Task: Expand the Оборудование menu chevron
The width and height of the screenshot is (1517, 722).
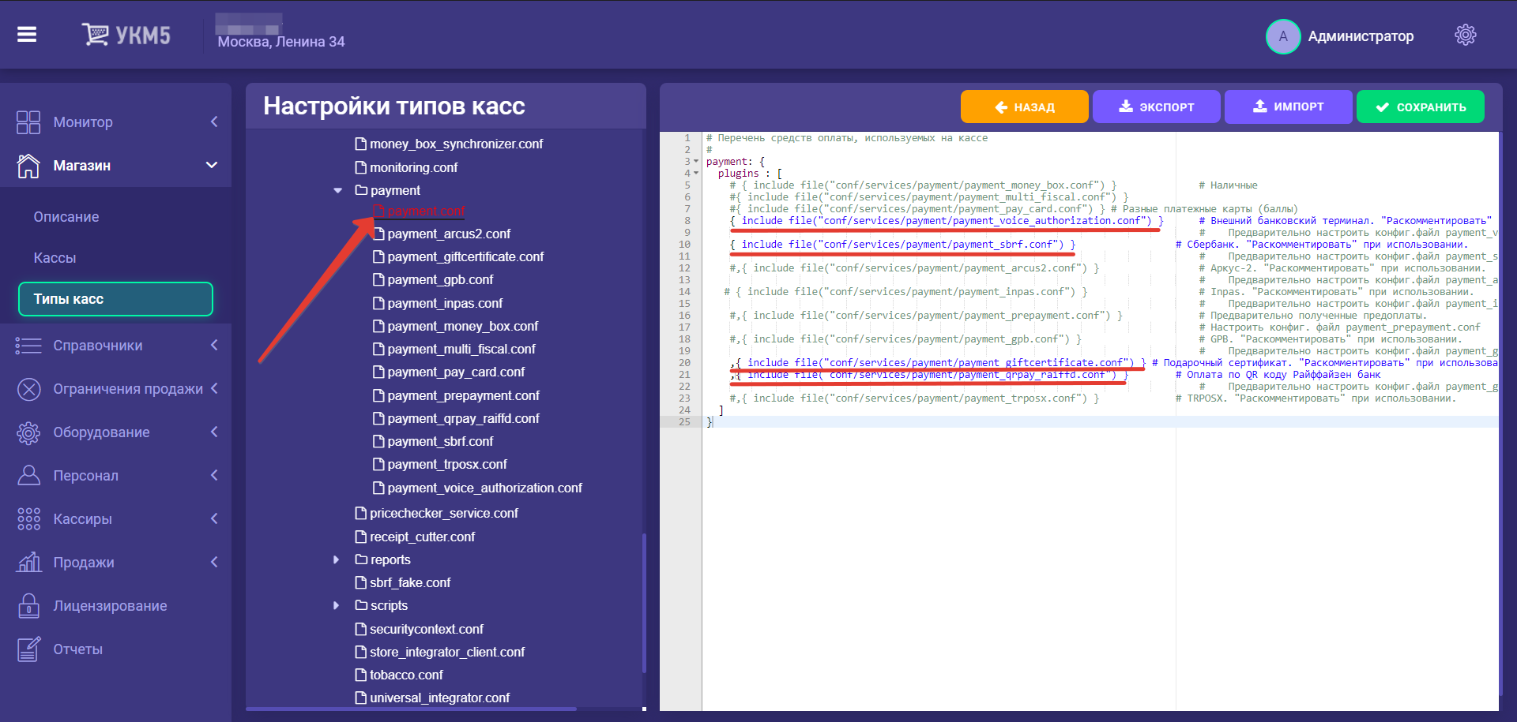Action: tap(214, 432)
